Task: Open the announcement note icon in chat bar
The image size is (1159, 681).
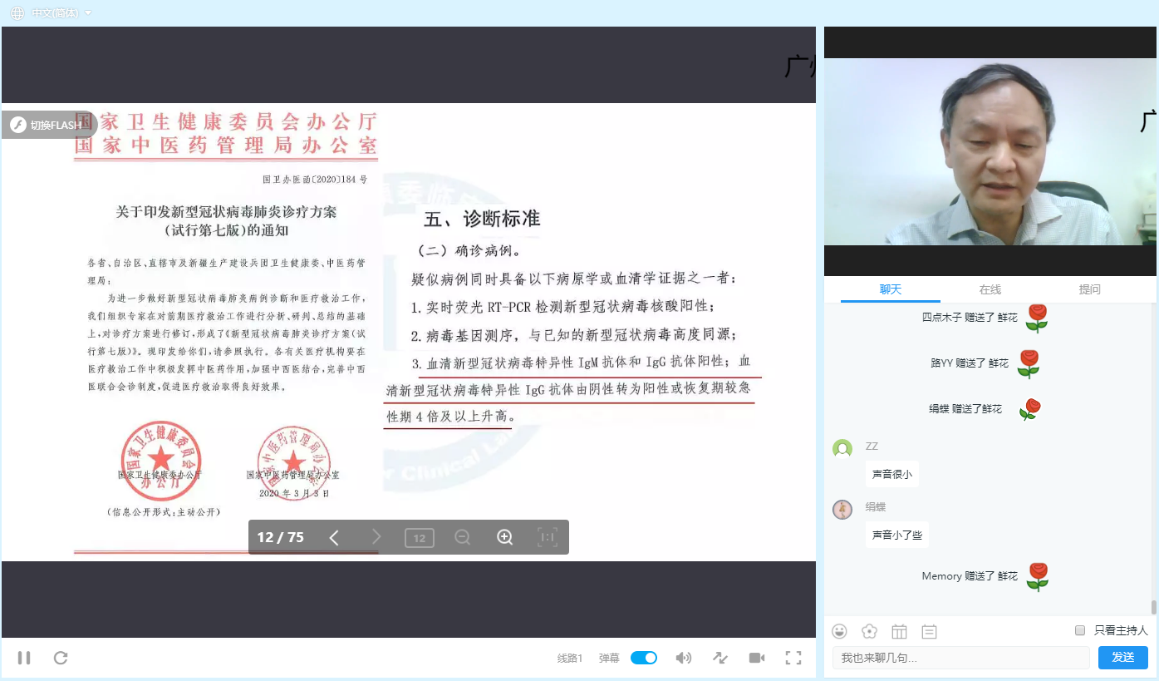Action: (929, 631)
